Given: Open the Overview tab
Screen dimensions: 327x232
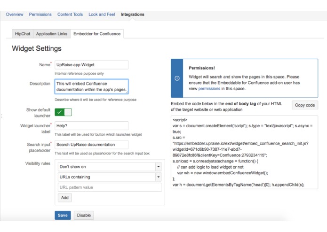Looking at the screenshot, I should point(15,15).
